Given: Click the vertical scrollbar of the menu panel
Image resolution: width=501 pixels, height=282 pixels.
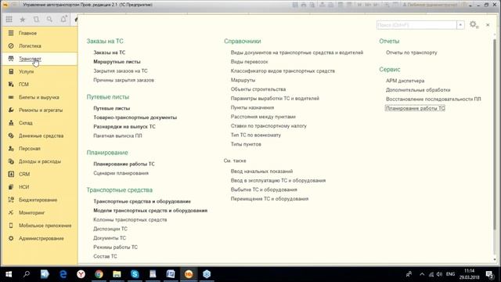Looking at the screenshot, I should pos(495,134).
